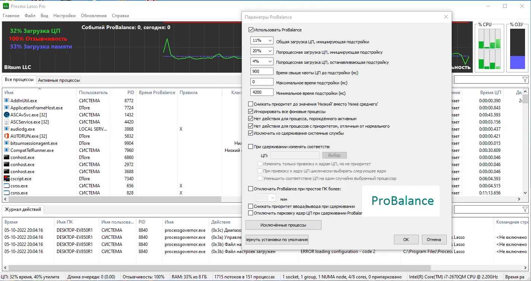Sort by 'Время ProBalance' column header
This screenshot has width=531, height=281.
[x=157, y=93]
